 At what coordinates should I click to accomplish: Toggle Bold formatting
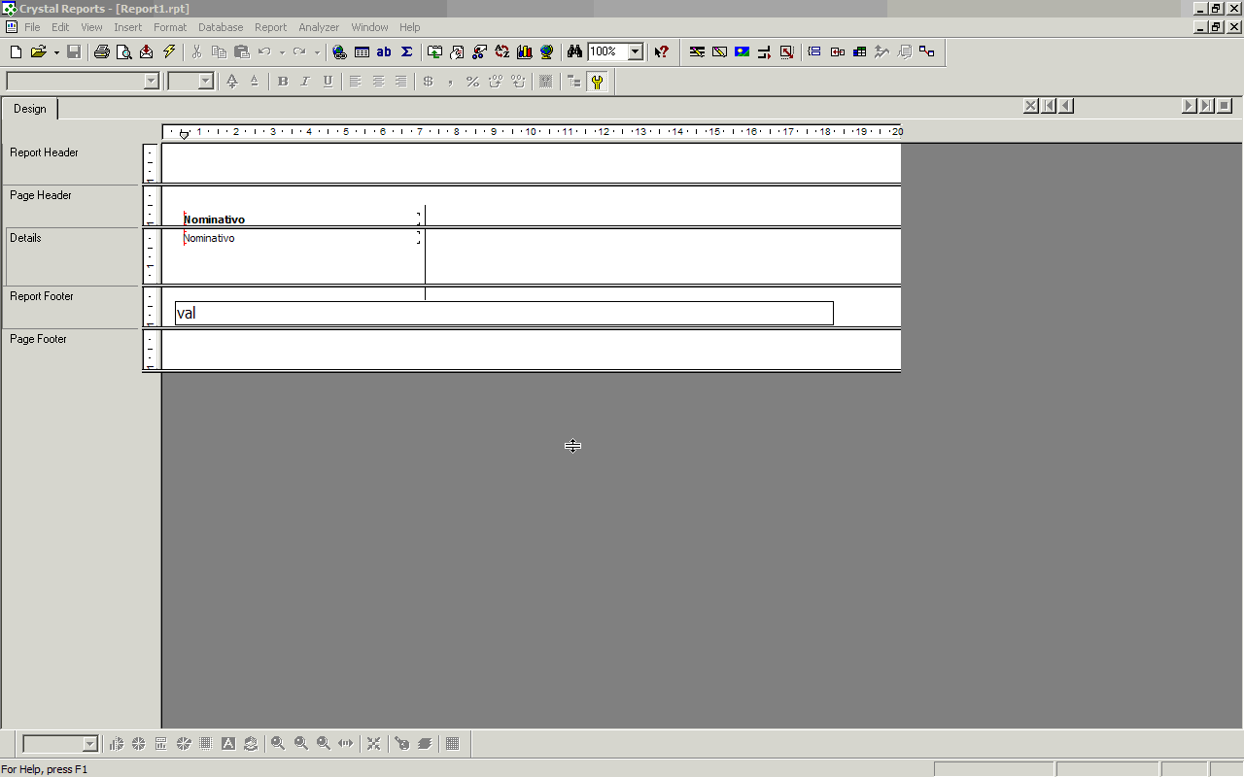[x=283, y=82]
